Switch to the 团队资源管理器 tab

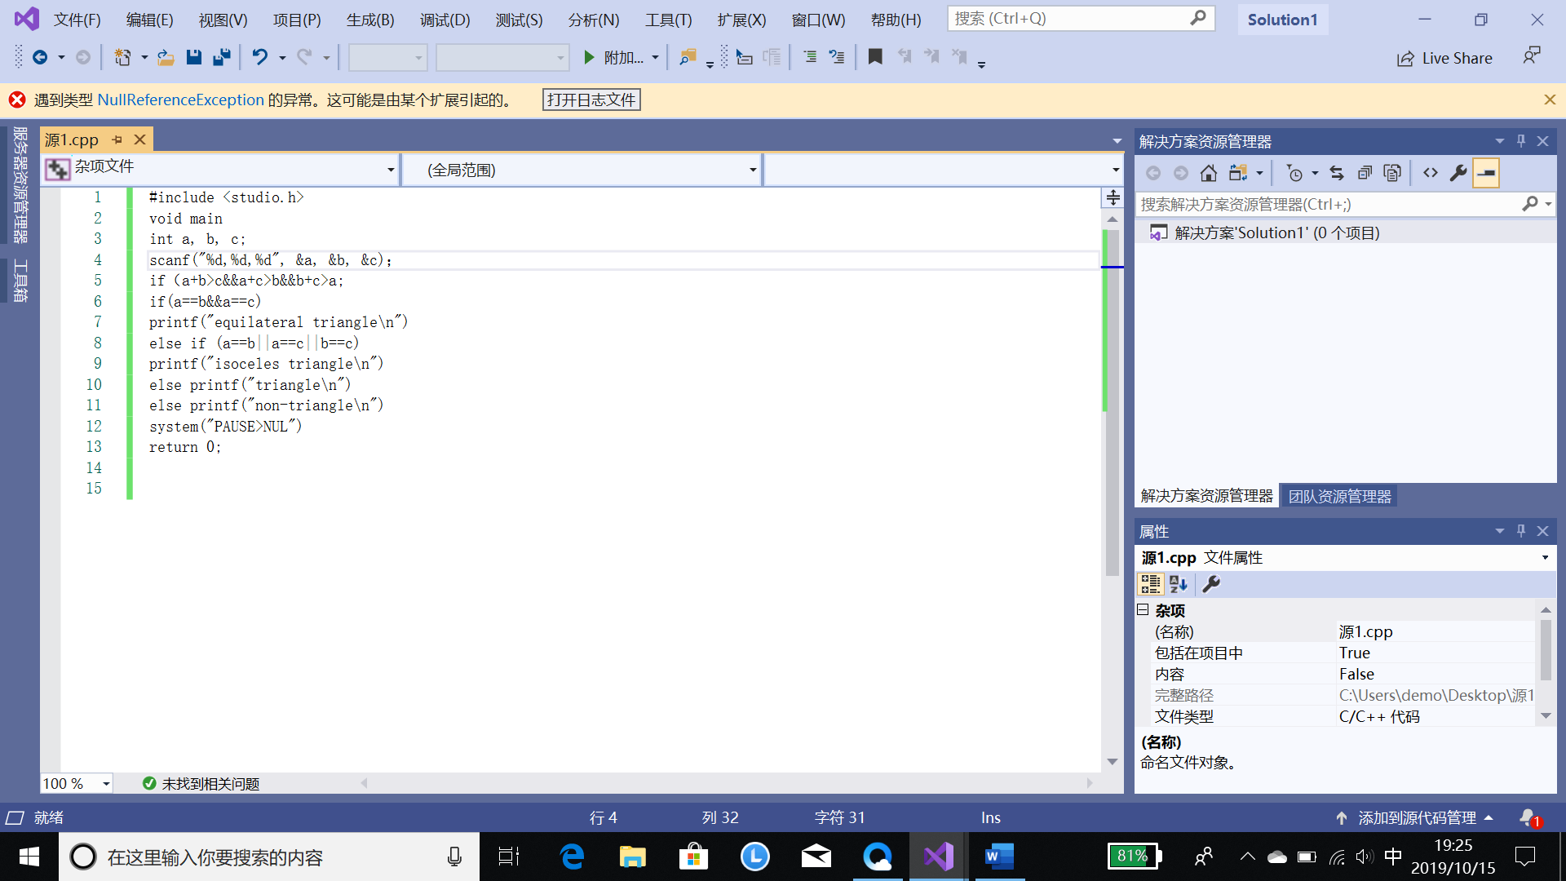tap(1339, 496)
